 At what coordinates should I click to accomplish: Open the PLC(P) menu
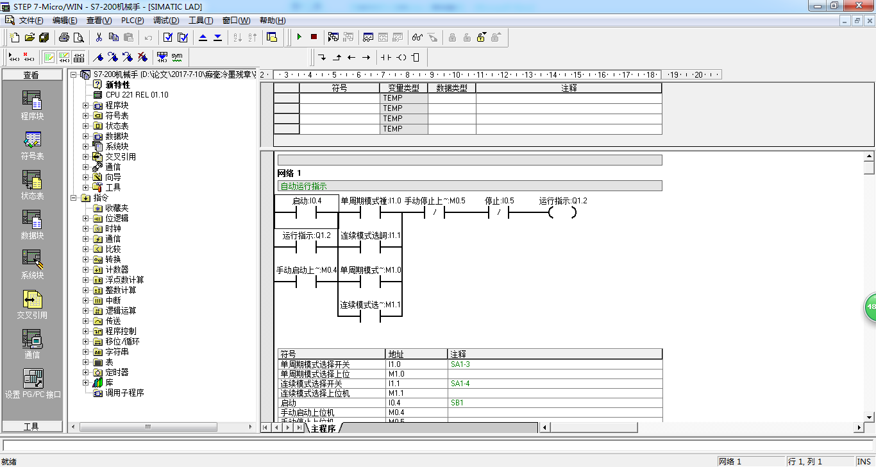pos(133,21)
